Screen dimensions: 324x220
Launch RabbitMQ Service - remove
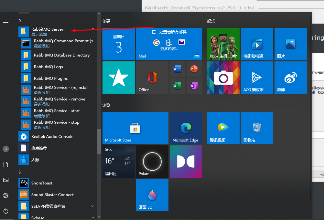tap(59, 101)
